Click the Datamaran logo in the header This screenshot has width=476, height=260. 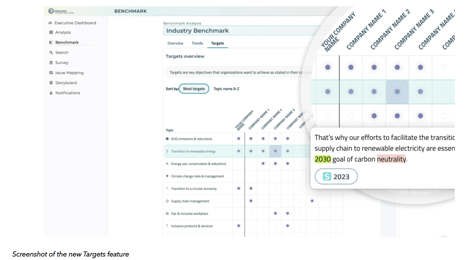61,11
